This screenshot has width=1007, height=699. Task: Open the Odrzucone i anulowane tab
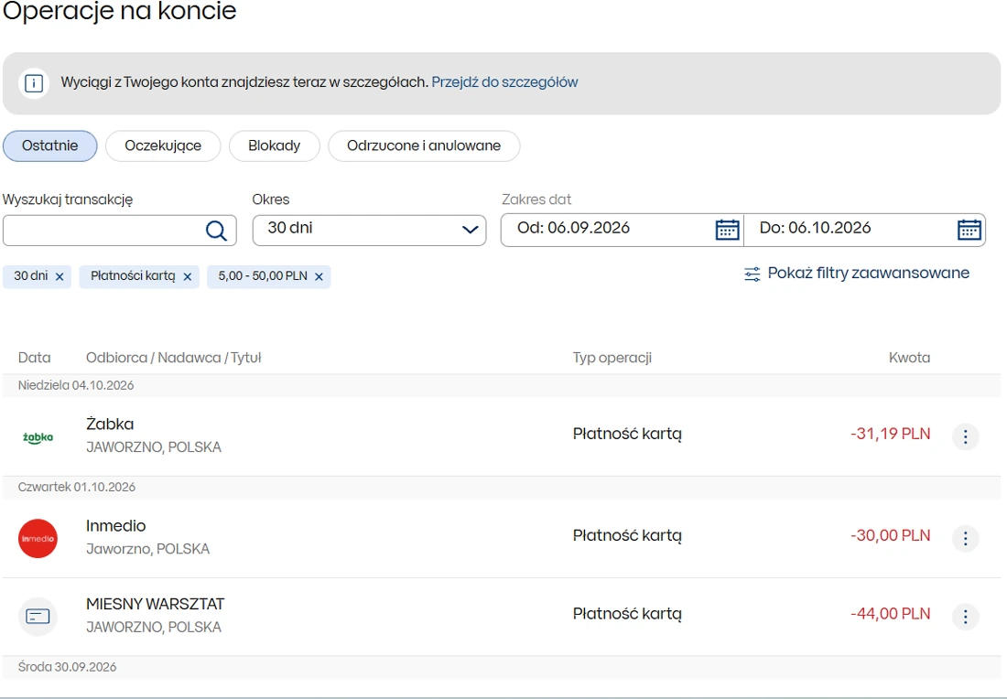point(424,145)
